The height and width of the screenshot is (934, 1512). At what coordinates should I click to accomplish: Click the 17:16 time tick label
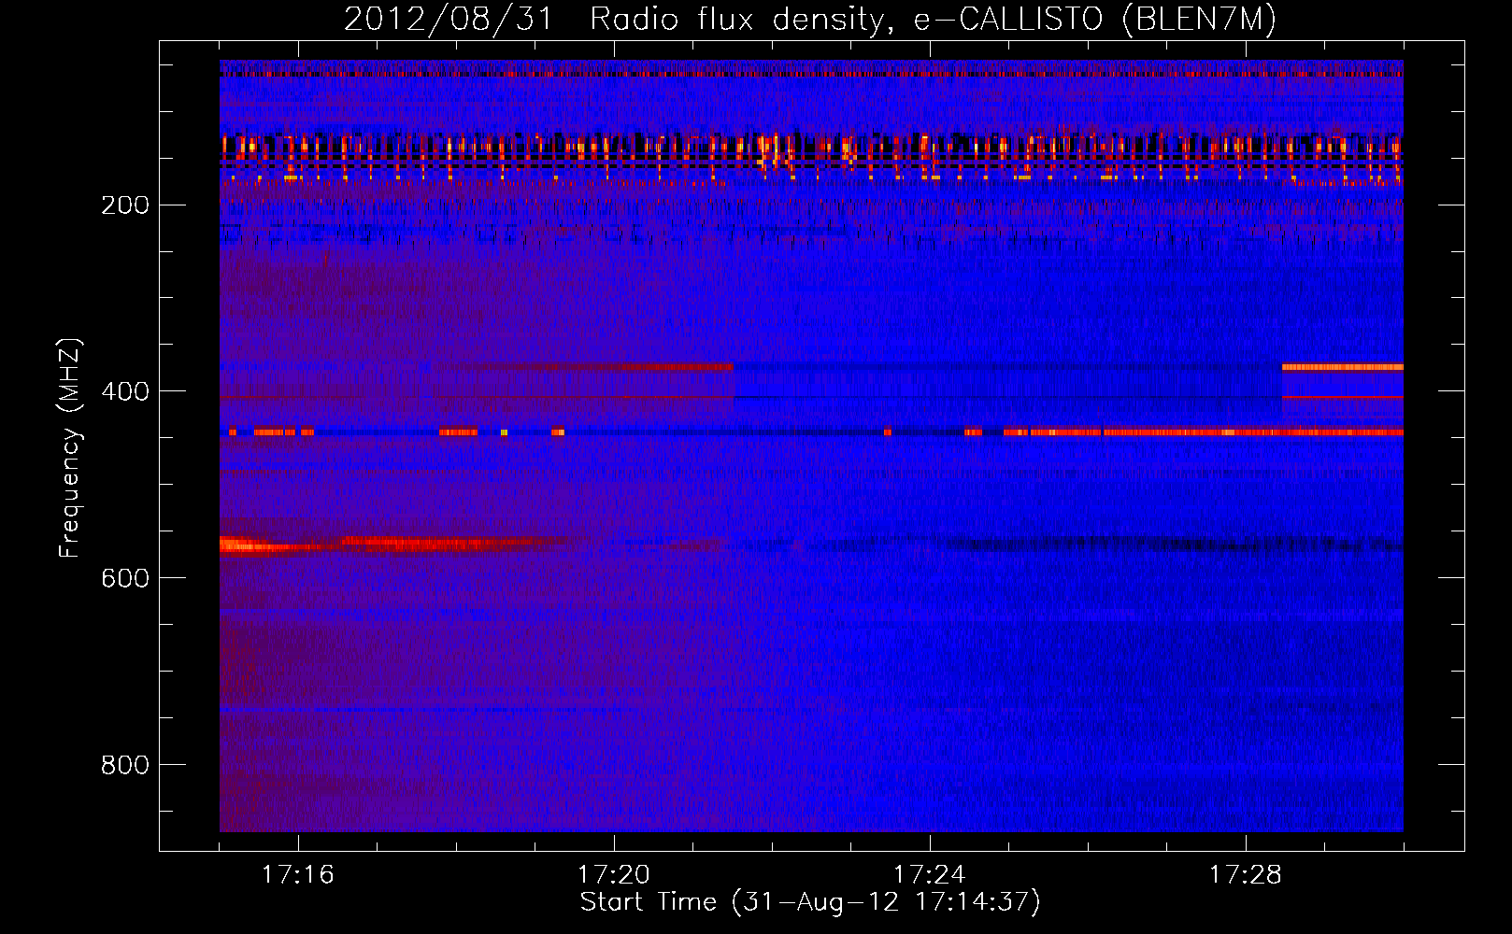coord(297,875)
